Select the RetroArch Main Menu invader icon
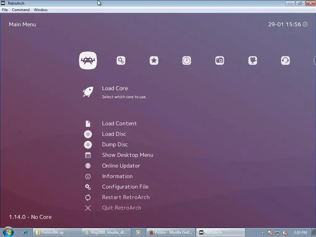Screen dimensions: 316x237 [x=88, y=60]
